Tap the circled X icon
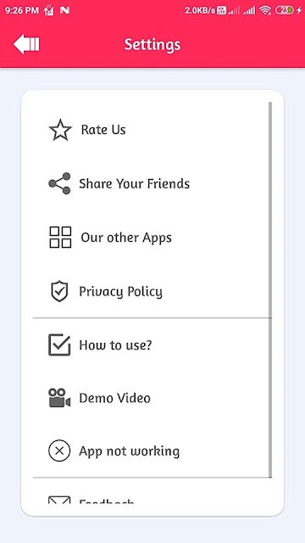 59,451
